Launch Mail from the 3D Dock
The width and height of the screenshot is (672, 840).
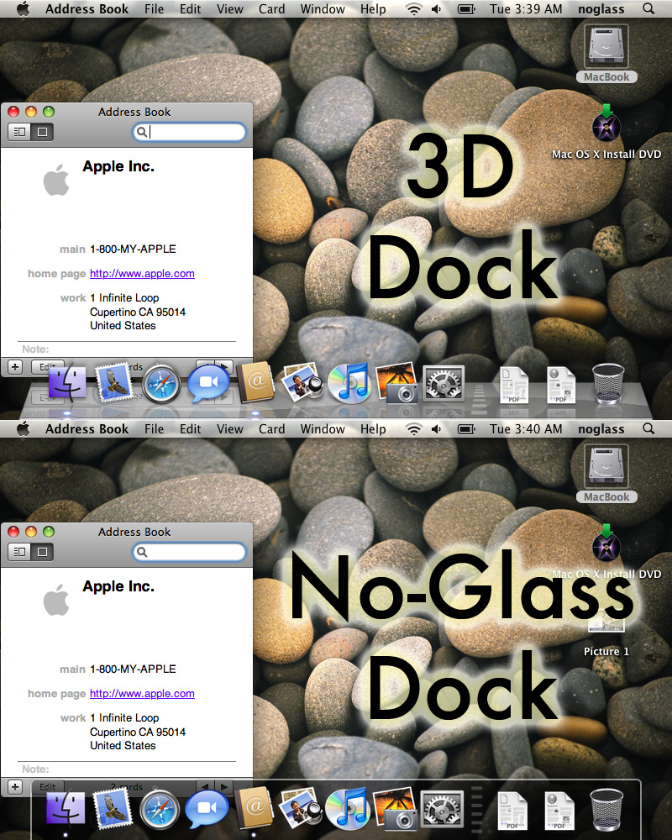[113, 382]
